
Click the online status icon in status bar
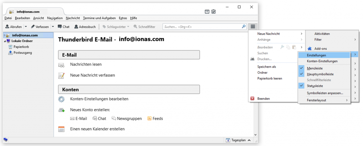[6, 140]
